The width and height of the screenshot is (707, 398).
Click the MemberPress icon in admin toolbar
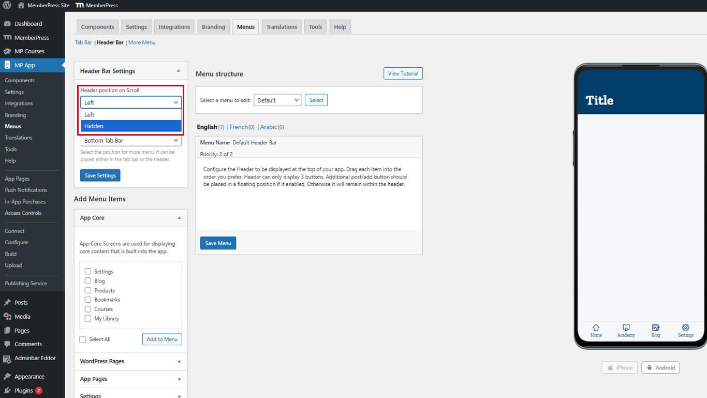click(79, 6)
